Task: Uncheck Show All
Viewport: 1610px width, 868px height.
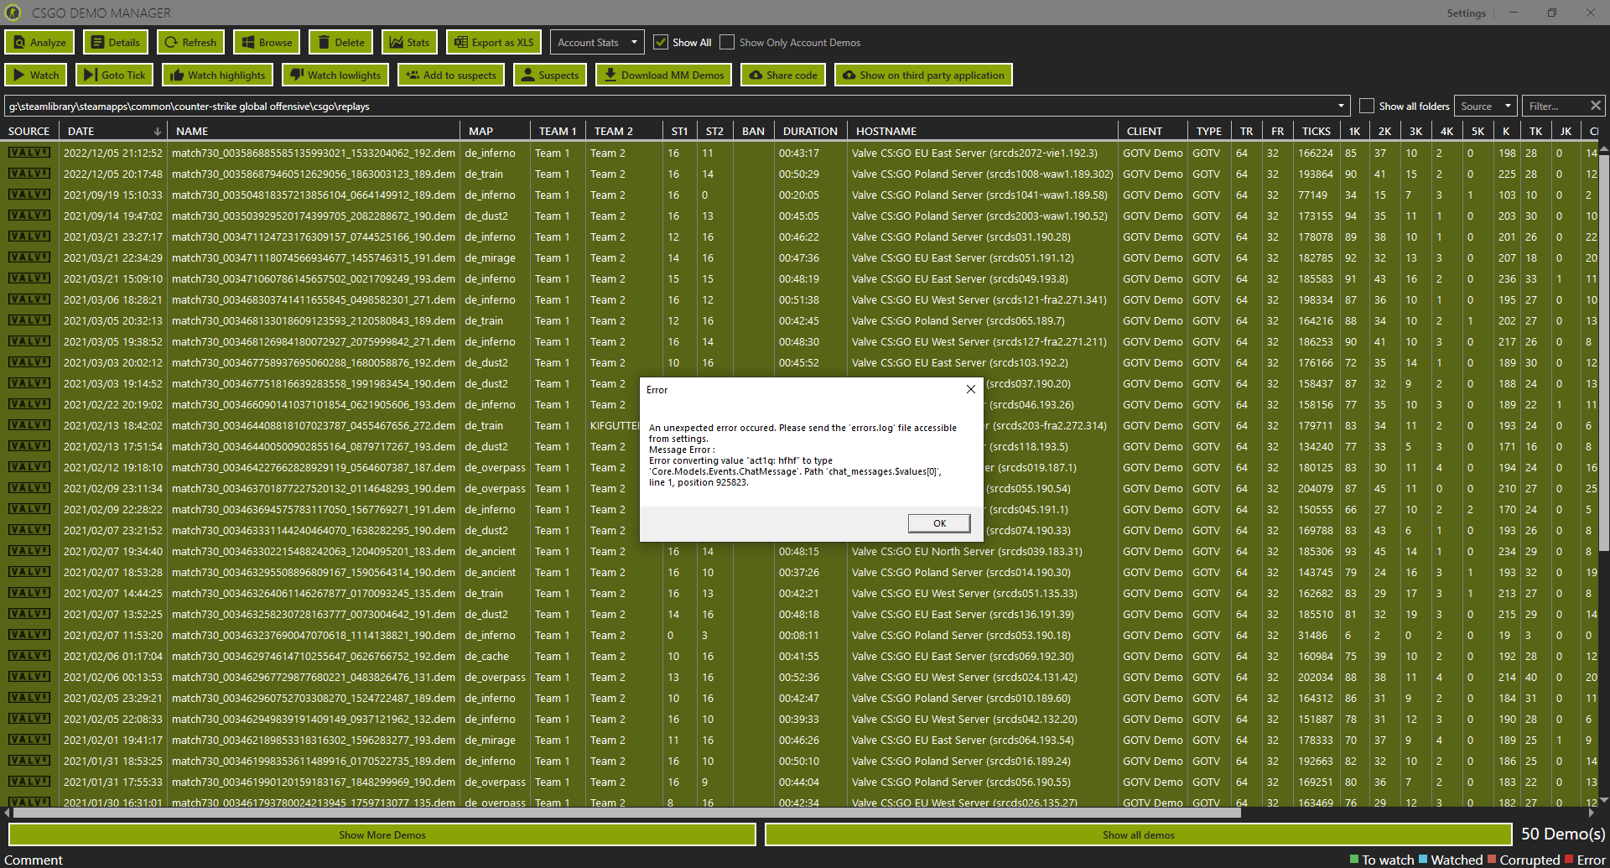Action: [662, 42]
